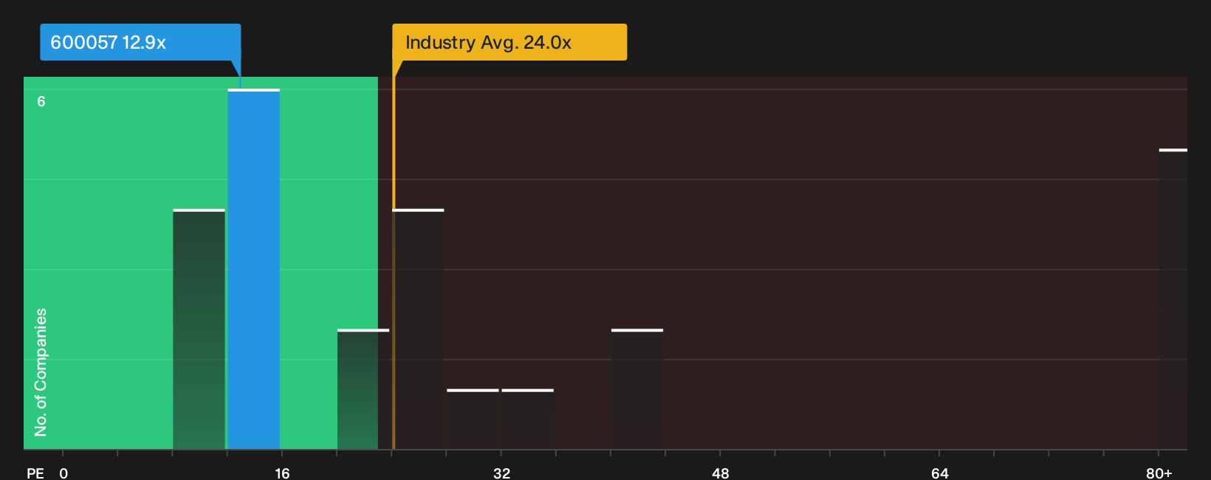Click the blue 600057 12.9x label
Image resolution: width=1211 pixels, height=480 pixels.
pyautogui.click(x=140, y=42)
